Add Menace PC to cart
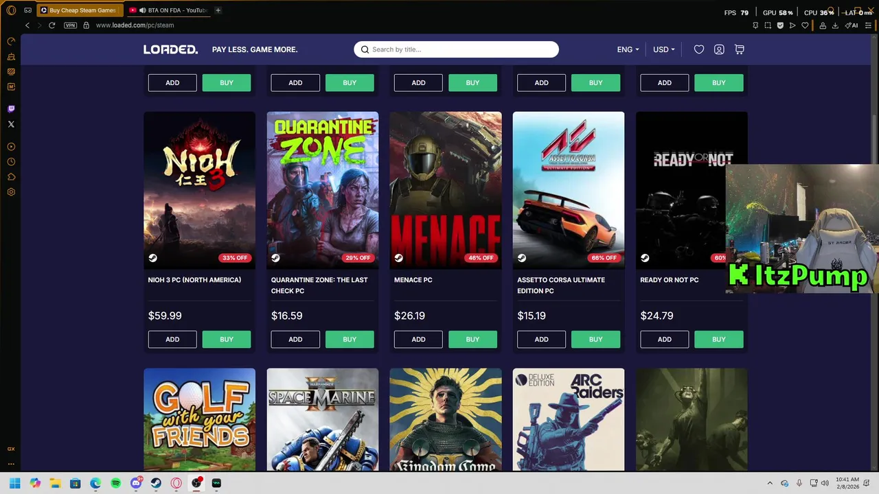This screenshot has width=879, height=494. point(418,340)
